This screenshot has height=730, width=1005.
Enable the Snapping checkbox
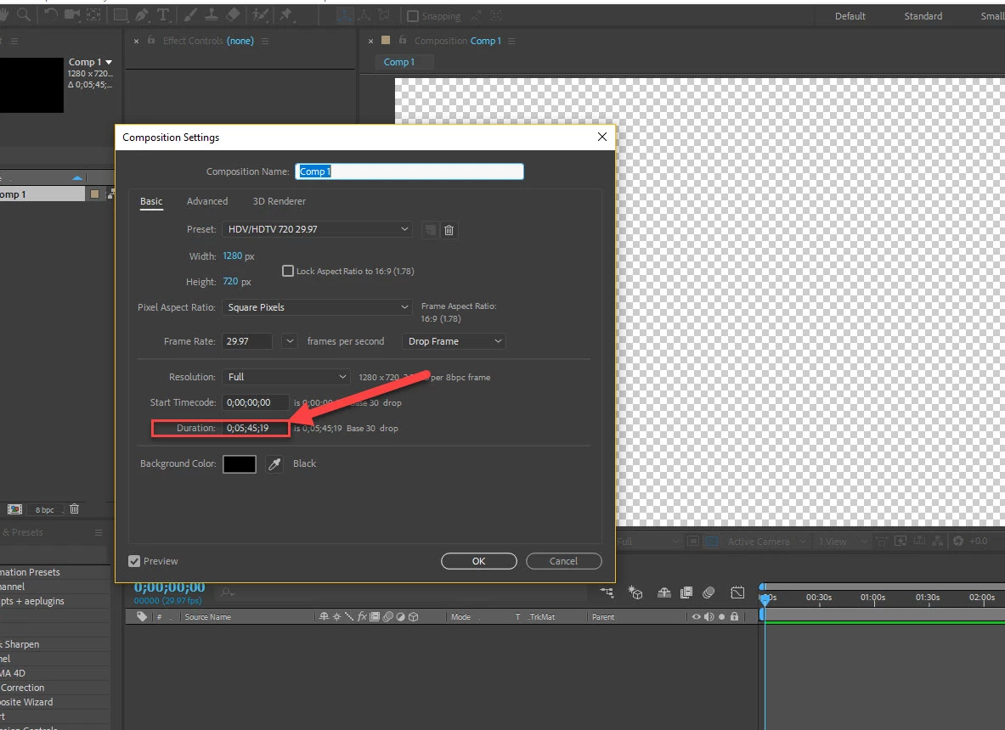click(413, 16)
